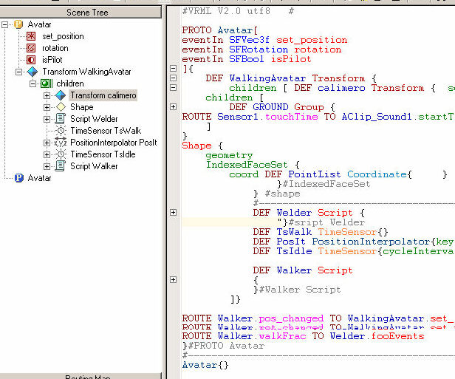Expand the Script Walker tree node

(x=47, y=166)
